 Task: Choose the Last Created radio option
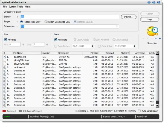[75, 40]
